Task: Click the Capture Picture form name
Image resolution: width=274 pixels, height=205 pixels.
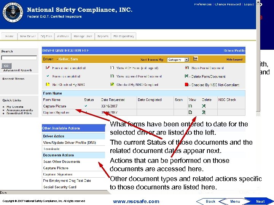Action: pos(54,106)
